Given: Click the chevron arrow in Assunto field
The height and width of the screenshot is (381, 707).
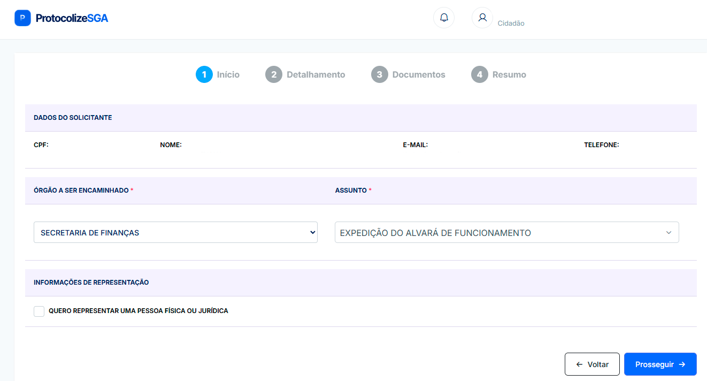Looking at the screenshot, I should point(668,233).
